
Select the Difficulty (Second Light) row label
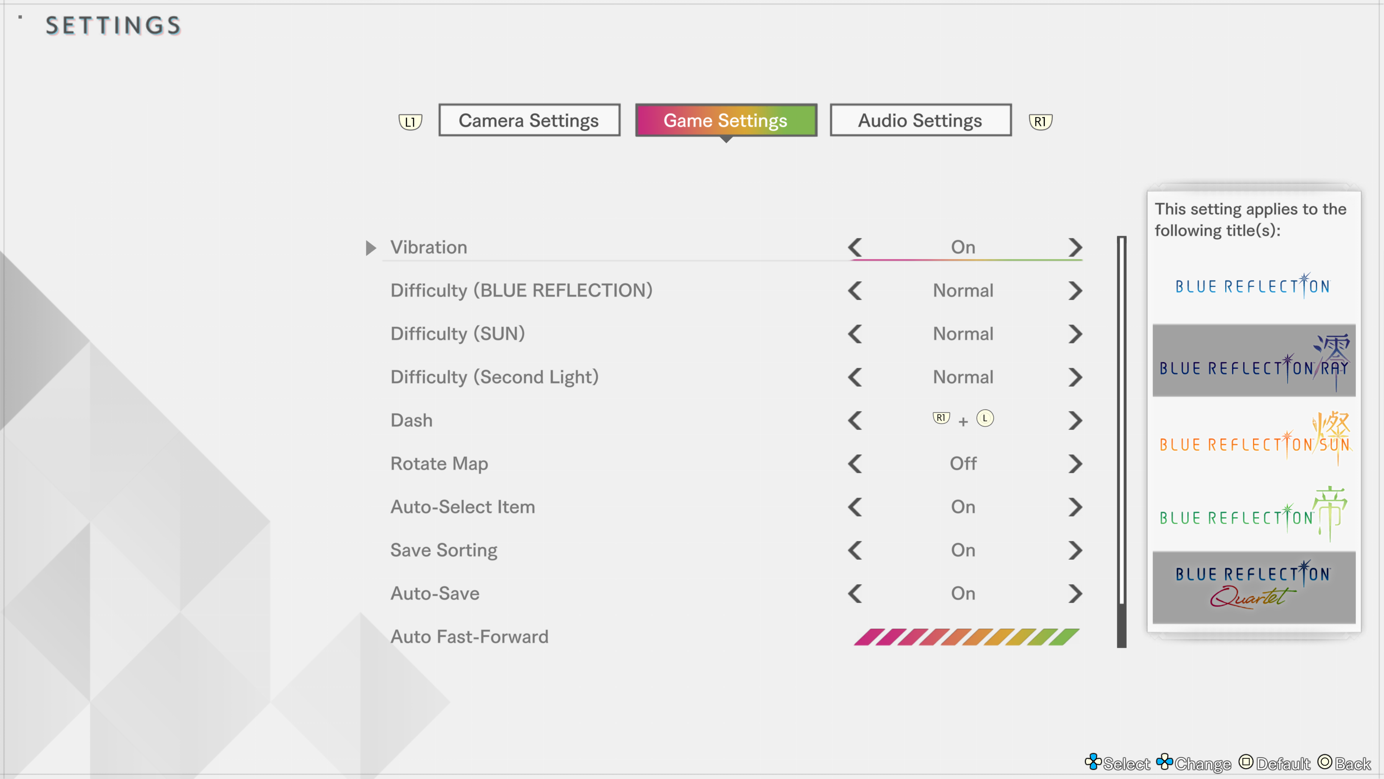pos(494,377)
